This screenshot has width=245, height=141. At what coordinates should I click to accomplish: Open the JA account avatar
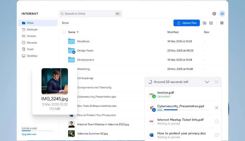pos(222,14)
